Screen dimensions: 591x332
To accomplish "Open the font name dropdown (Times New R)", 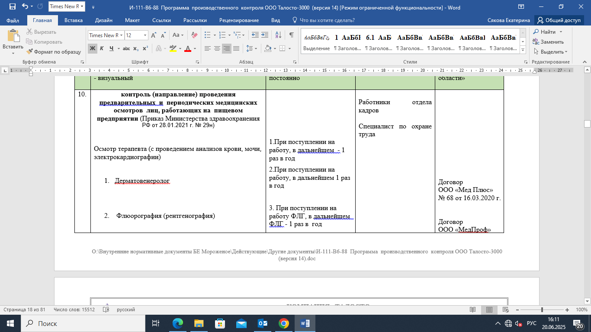I will click(x=122, y=35).
